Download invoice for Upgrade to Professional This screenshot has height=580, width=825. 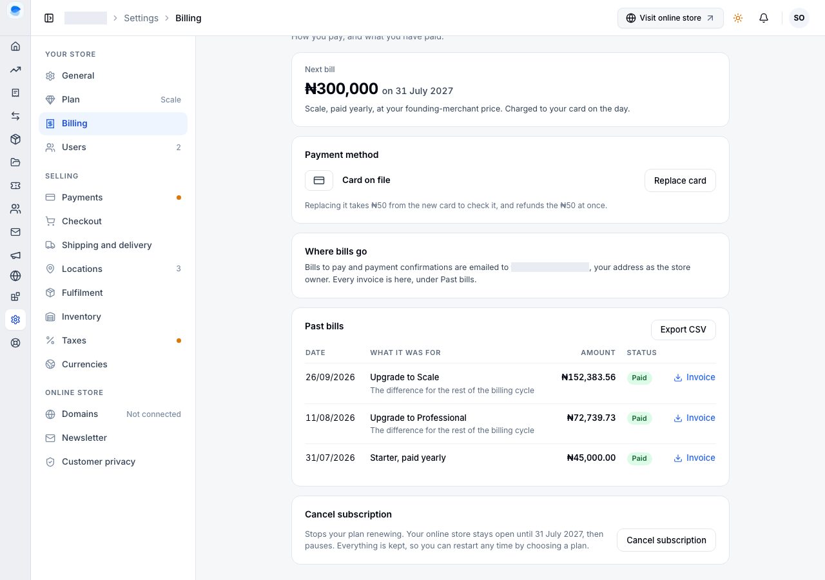click(694, 418)
